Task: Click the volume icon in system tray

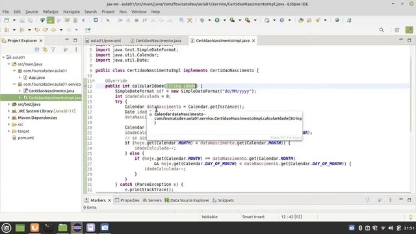Action: point(391,228)
